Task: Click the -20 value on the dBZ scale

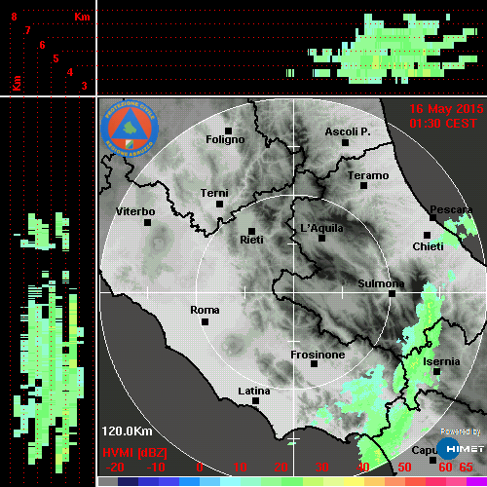Action: (115, 468)
